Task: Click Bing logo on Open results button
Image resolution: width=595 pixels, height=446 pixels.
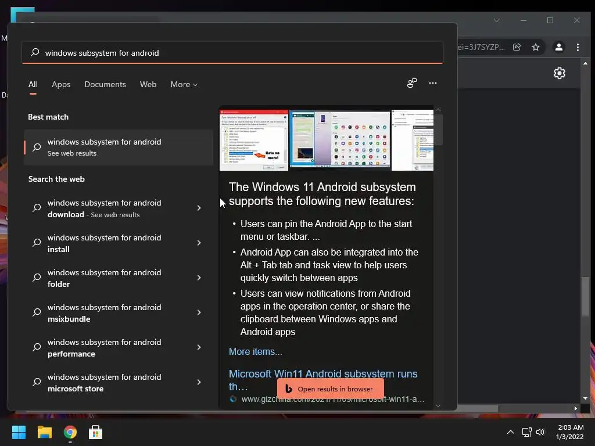Action: pos(288,389)
